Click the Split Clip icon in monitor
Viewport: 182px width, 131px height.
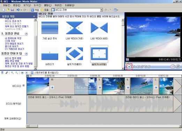[173, 67]
